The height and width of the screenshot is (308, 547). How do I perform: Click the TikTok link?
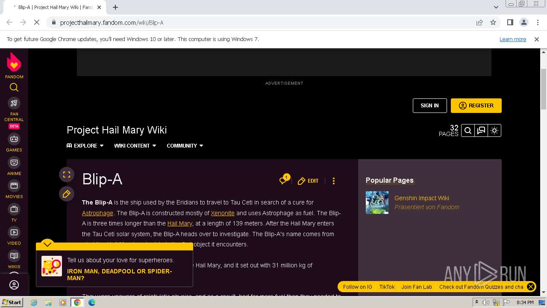pos(387,287)
